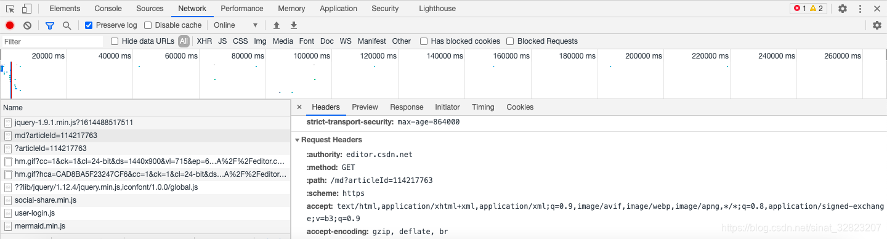Image resolution: width=887 pixels, height=239 pixels.
Task: Select request mermaid.min.js
Action: tap(145, 226)
